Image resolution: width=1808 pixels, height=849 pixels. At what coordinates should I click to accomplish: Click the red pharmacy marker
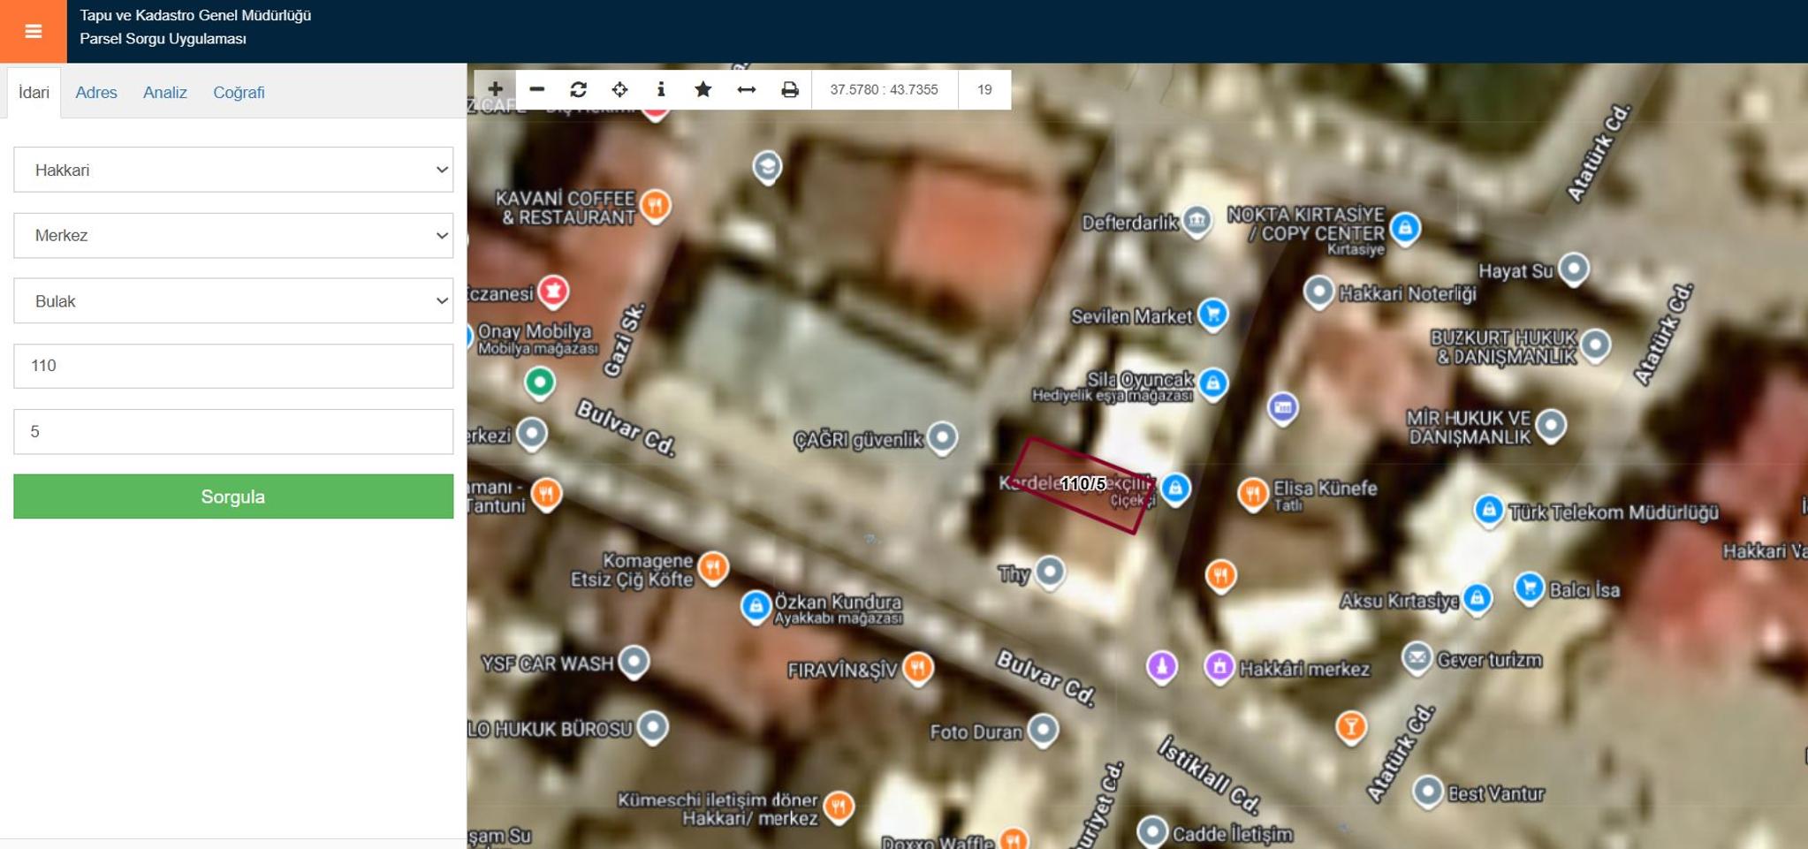point(553,291)
